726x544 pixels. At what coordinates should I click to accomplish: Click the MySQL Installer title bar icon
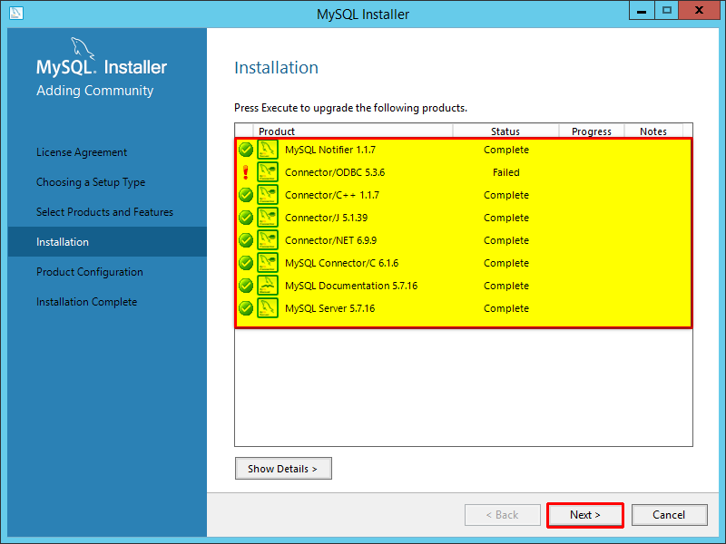pos(16,13)
